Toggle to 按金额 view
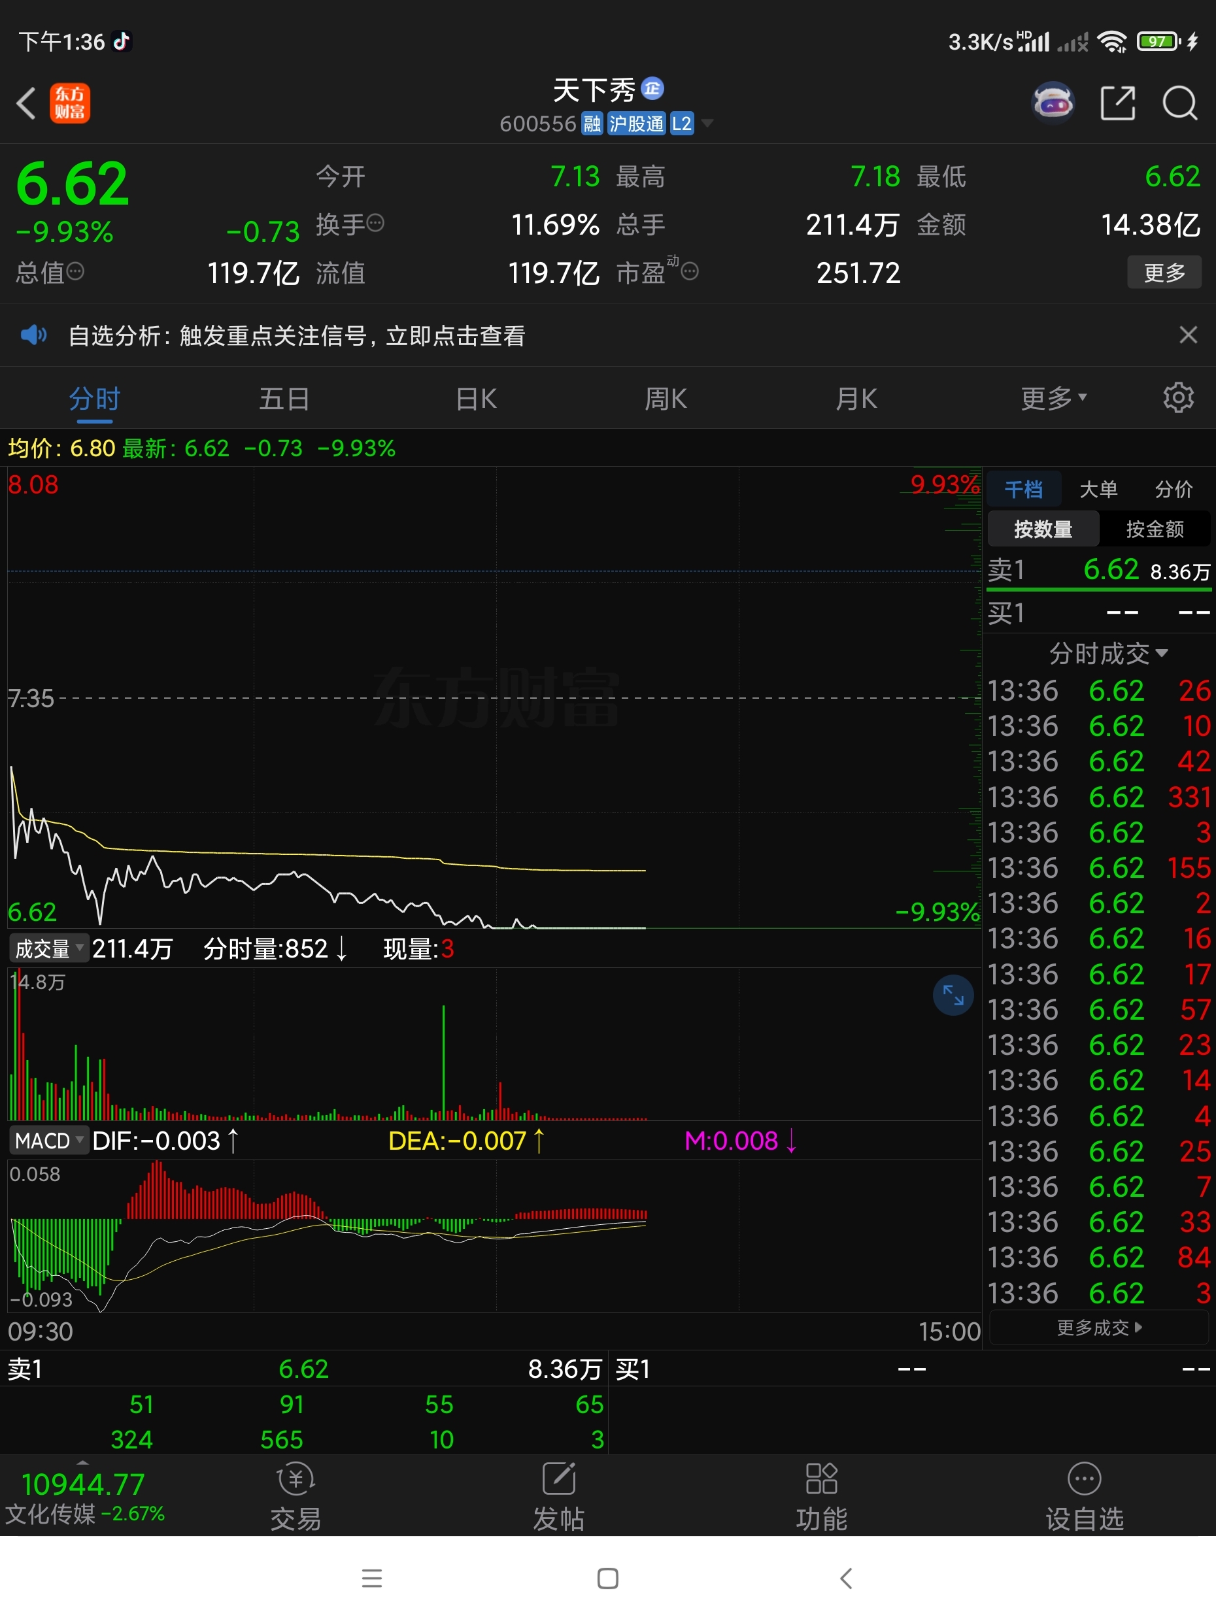 [x=1155, y=529]
